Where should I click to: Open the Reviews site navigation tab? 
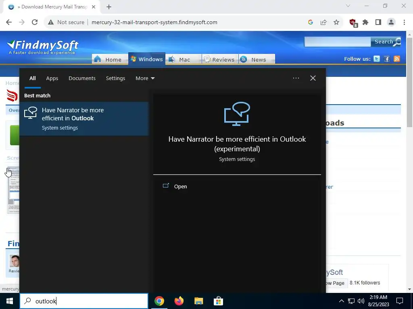click(x=220, y=59)
